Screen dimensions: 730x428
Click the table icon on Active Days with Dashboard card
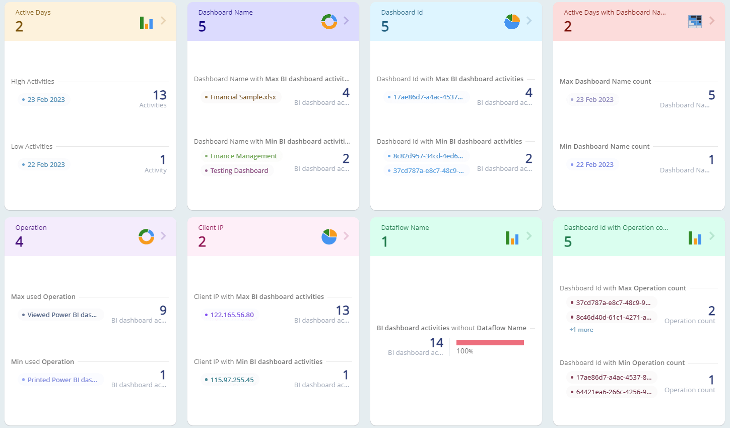(695, 22)
